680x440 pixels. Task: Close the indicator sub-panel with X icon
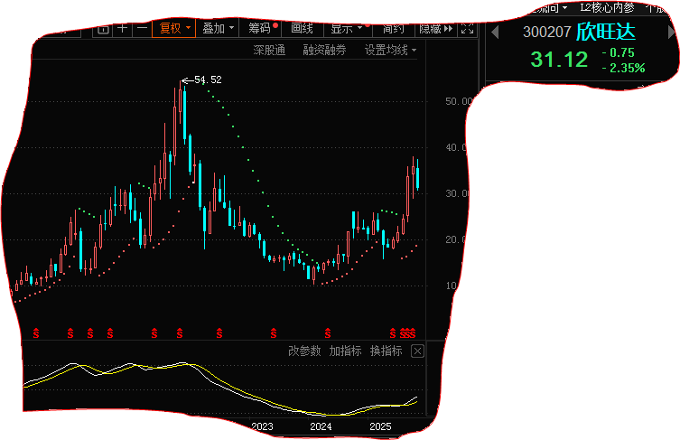pos(417,351)
